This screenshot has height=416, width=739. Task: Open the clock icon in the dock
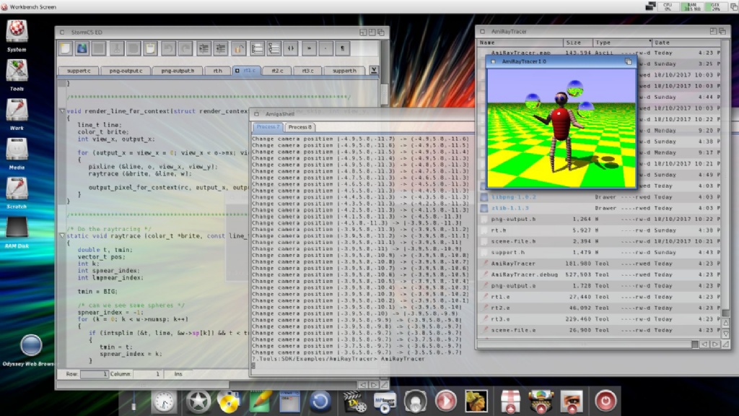164,402
